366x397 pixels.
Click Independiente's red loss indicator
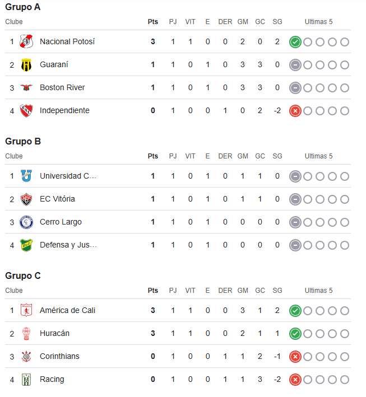pyautogui.click(x=295, y=111)
